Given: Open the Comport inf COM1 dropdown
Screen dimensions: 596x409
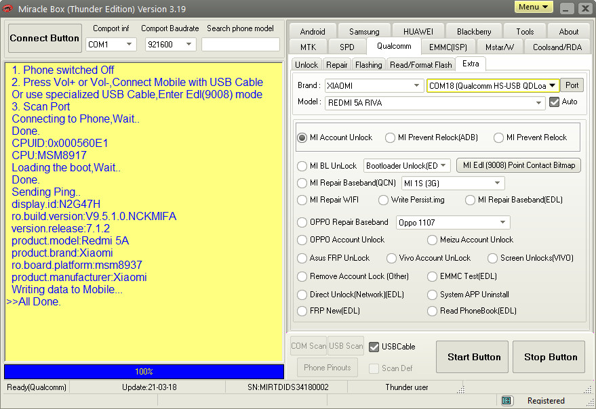Looking at the screenshot, I should tap(111, 45).
